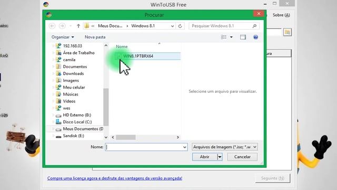Go back using the back arrow

click(52, 26)
